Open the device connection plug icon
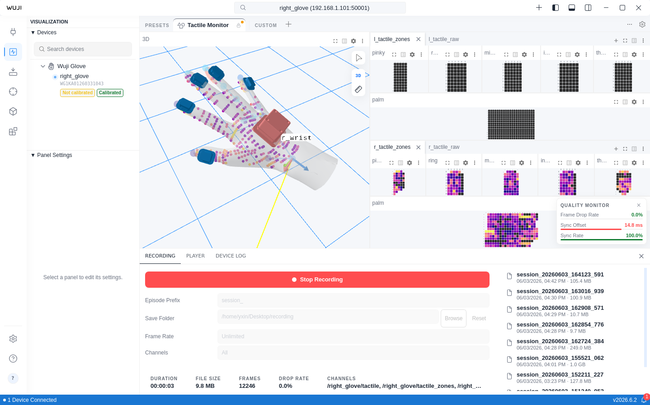650x405 pixels. click(x=13, y=32)
